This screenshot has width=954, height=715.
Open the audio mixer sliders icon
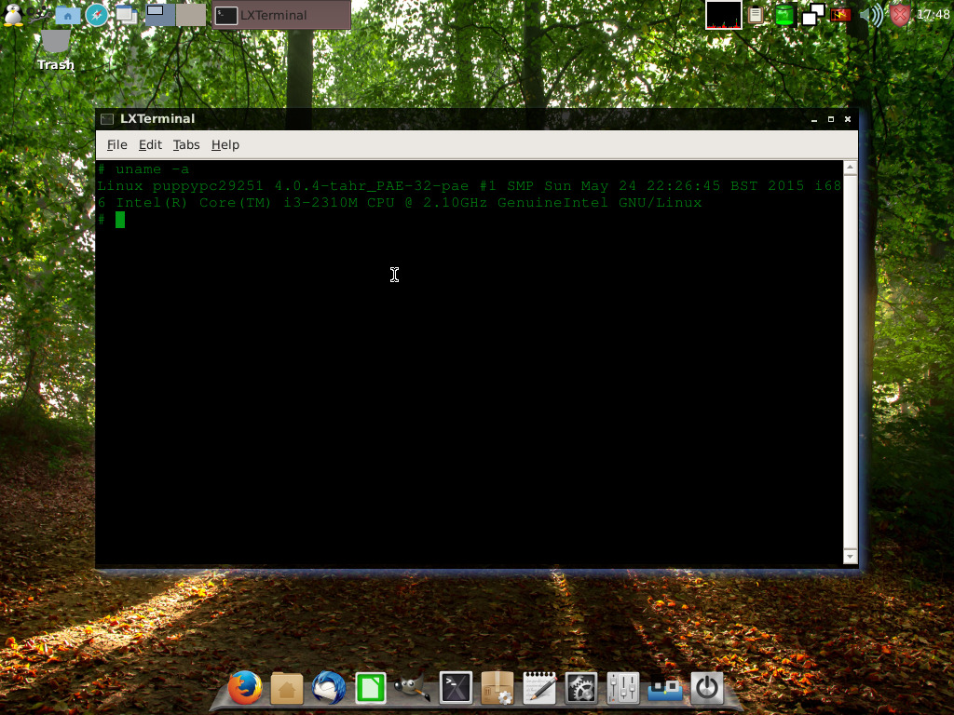[622, 689]
